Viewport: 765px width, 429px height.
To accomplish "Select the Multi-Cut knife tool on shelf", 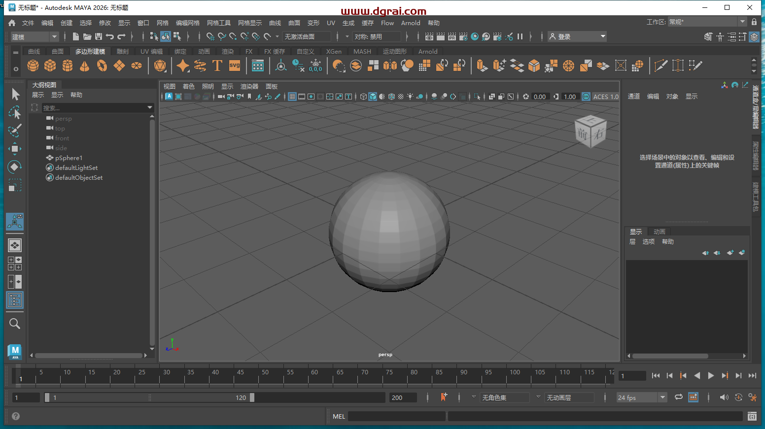I will click(x=661, y=66).
